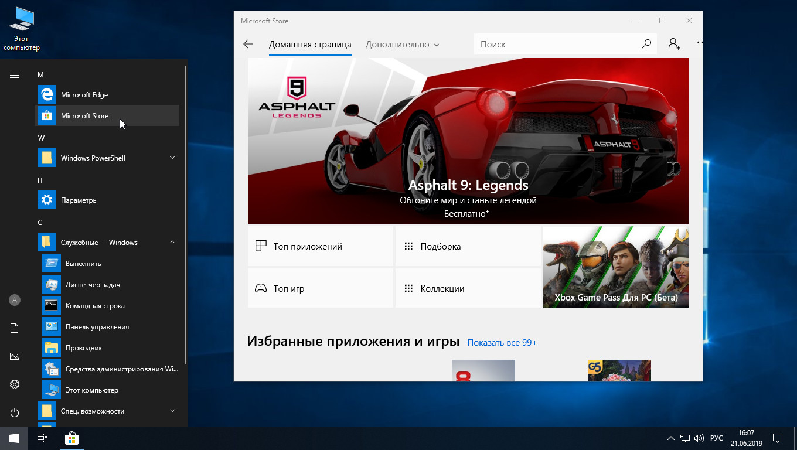Open Панель управления
The image size is (797, 450).
click(x=110, y=327)
